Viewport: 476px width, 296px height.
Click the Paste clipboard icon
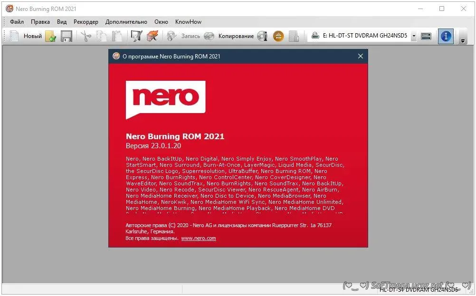117,36
